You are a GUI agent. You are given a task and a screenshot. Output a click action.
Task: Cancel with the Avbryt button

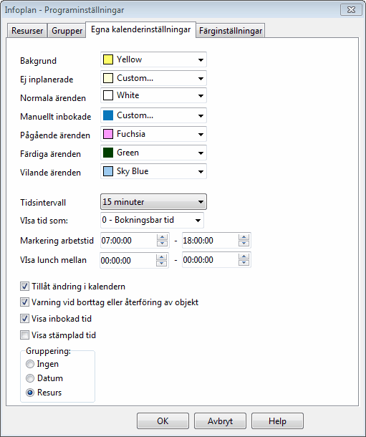(220, 421)
